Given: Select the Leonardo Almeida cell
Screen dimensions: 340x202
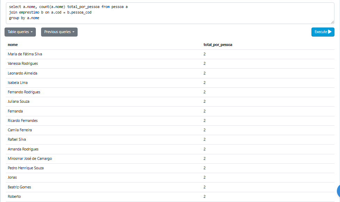Looking at the screenshot, I should click(23, 73).
